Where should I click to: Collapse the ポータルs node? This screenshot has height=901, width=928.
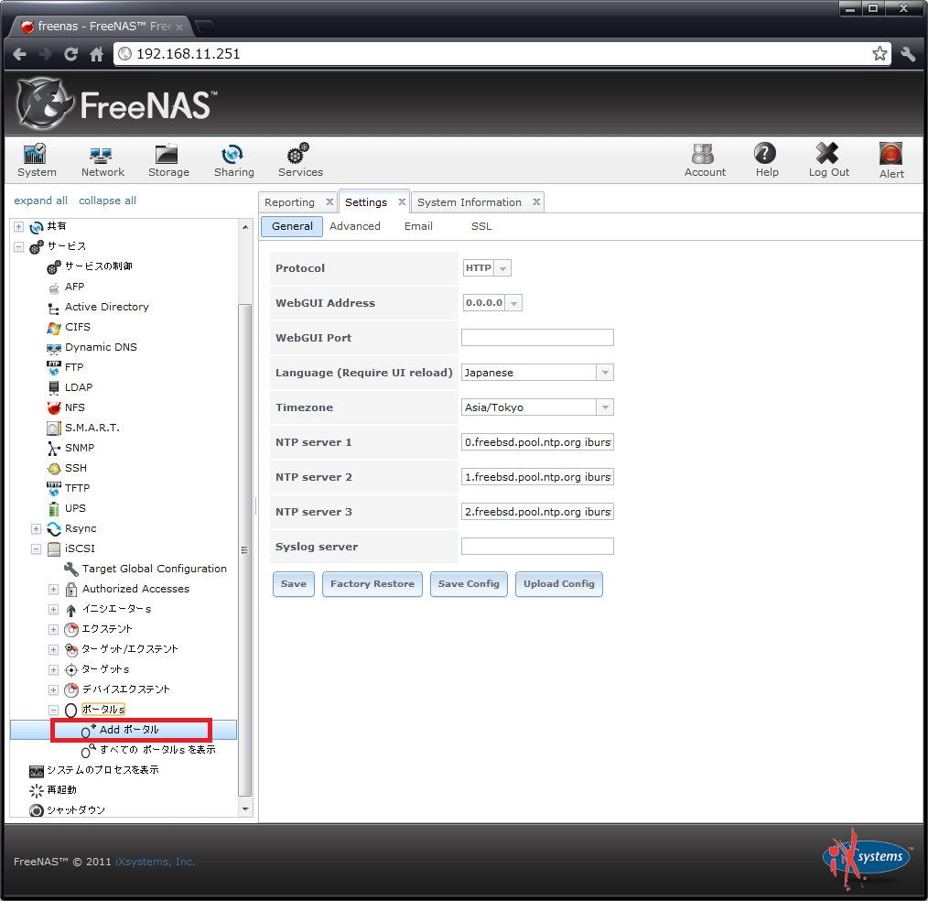[53, 710]
